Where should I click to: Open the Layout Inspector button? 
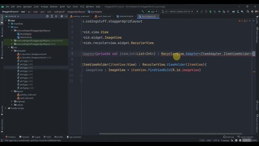click(x=246, y=137)
